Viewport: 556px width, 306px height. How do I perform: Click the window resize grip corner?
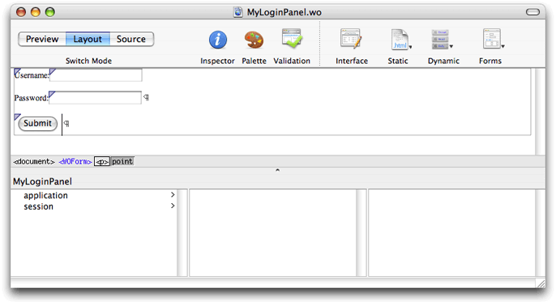tap(541, 283)
